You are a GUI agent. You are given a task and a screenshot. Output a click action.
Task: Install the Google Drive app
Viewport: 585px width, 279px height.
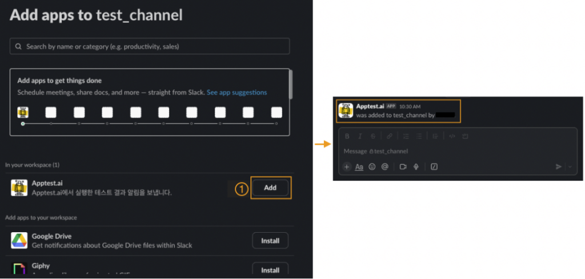pos(270,241)
